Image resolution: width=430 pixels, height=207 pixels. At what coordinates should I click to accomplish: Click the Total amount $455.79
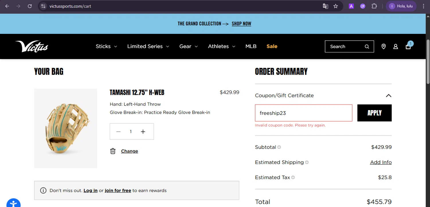point(379,202)
